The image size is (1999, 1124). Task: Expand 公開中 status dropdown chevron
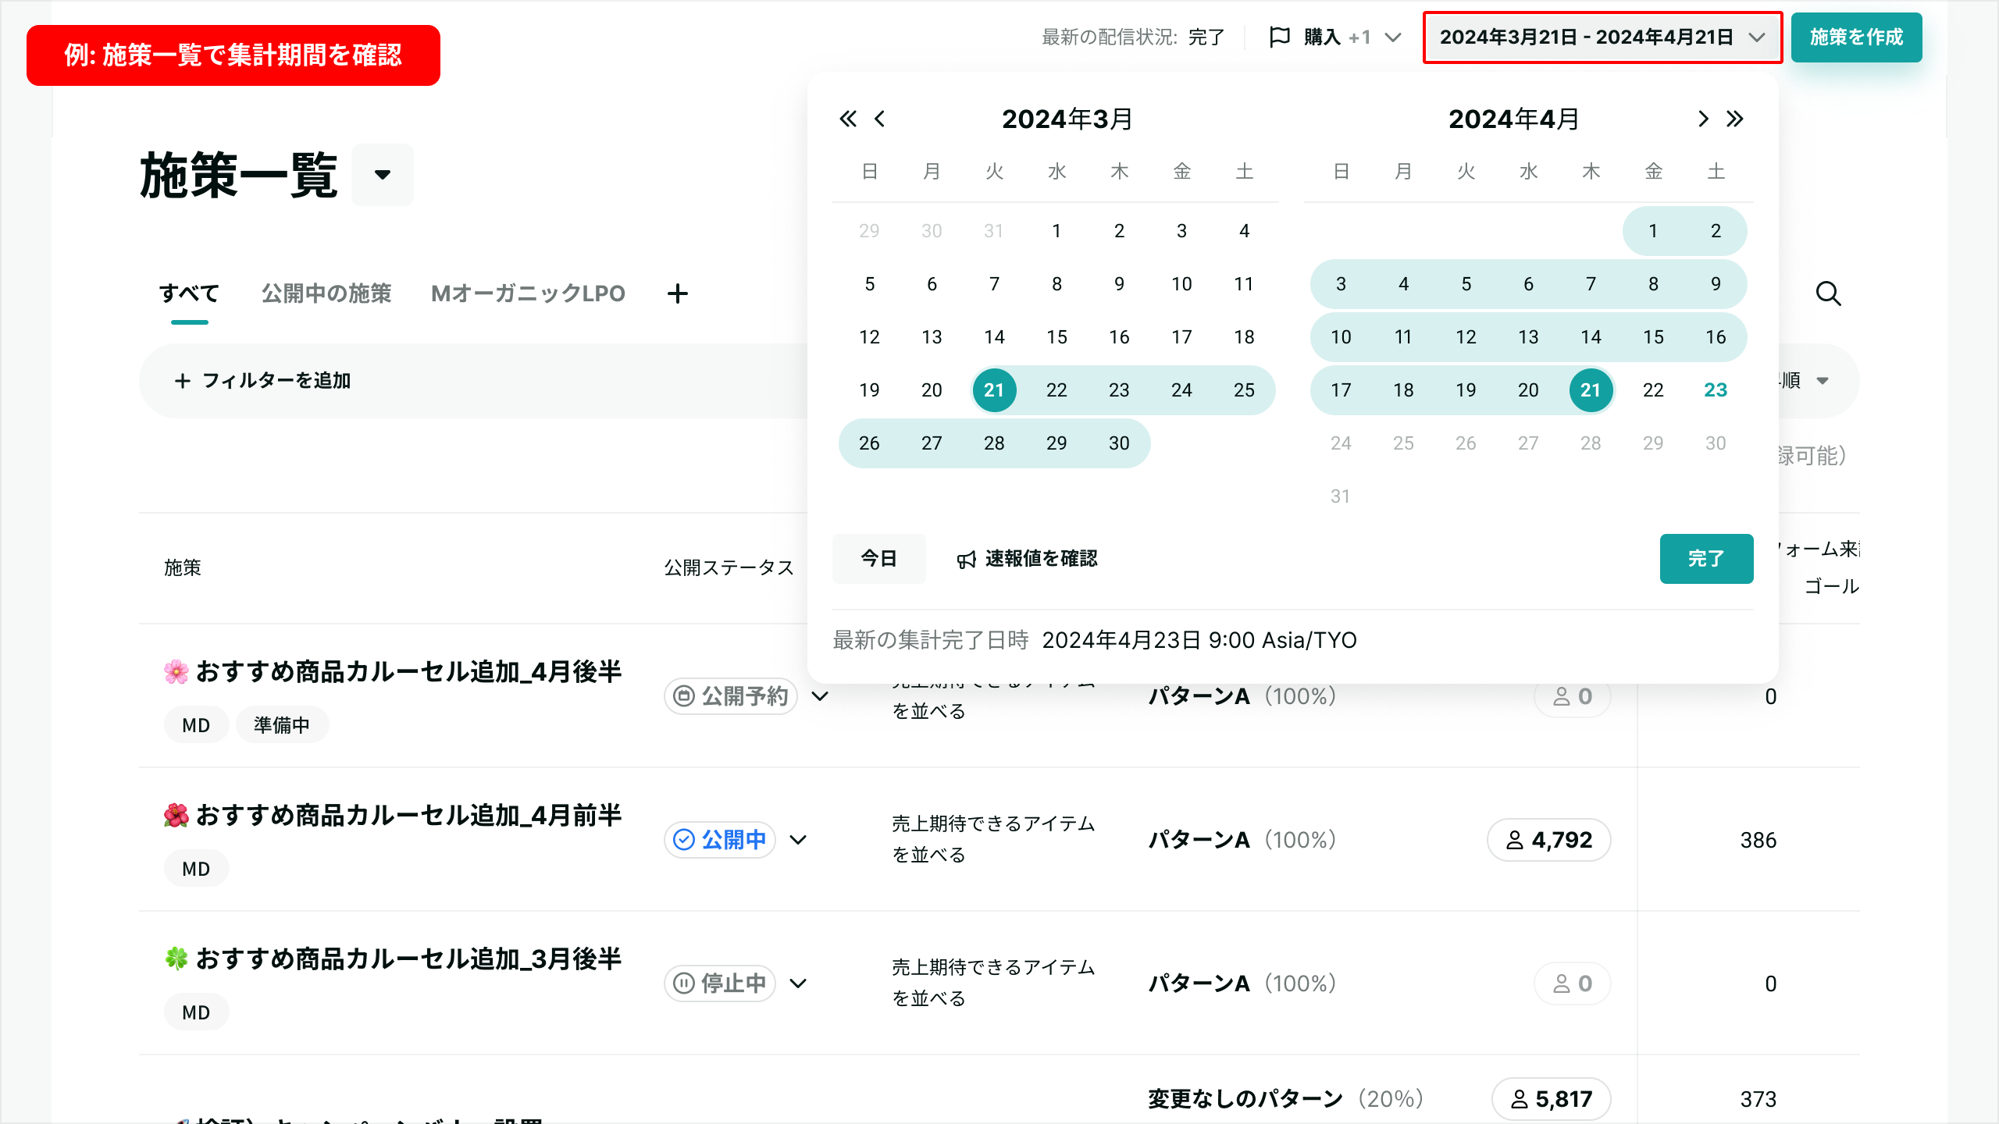pos(798,840)
